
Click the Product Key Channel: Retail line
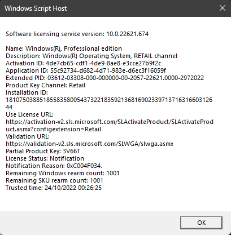(45, 85)
